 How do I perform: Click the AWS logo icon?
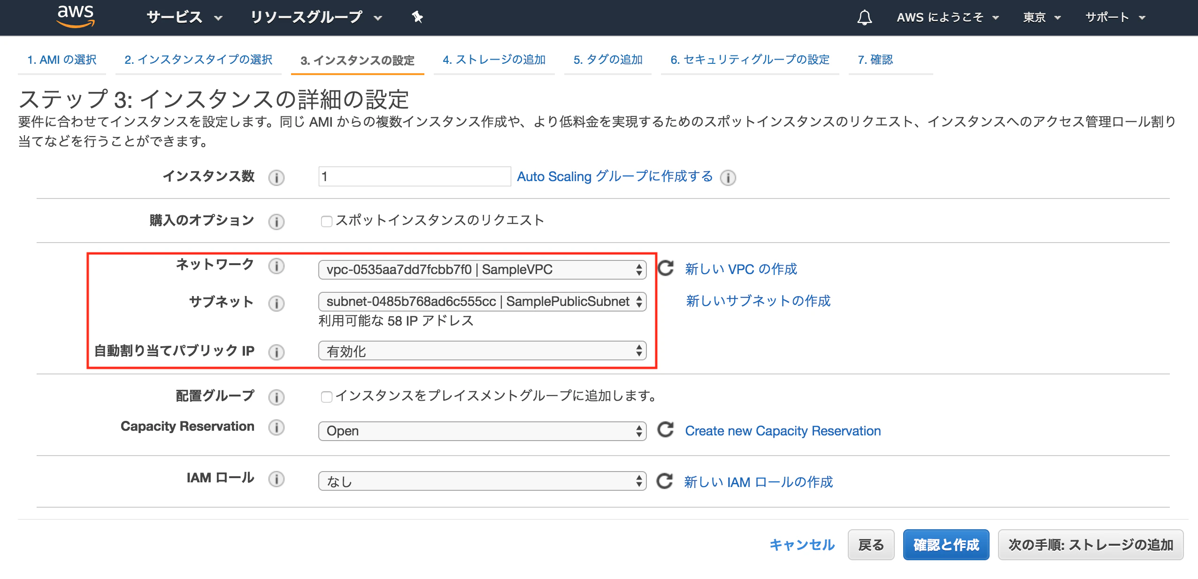coord(76,17)
